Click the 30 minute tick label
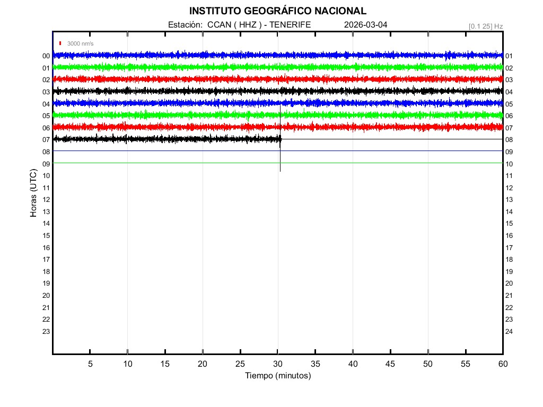 tap(277, 364)
